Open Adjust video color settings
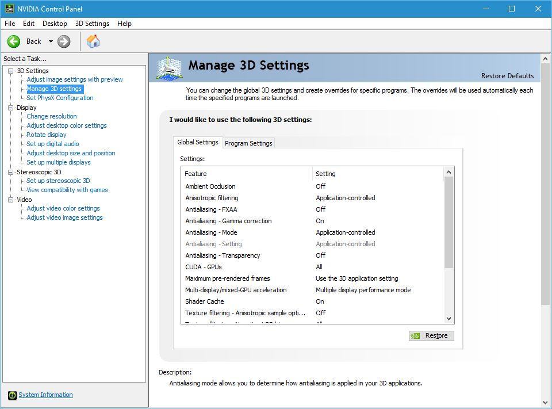 [63, 208]
